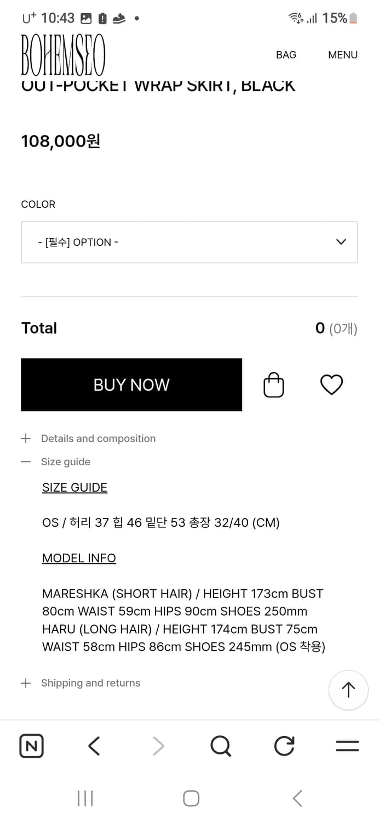
Task: Open the browser hamburger menu icon
Action: 347,746
